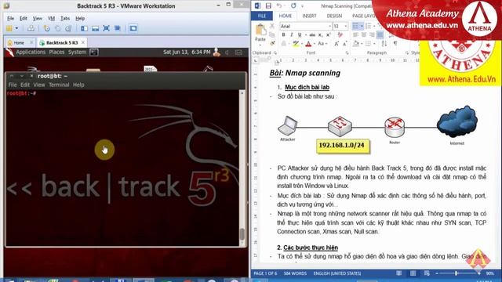Screen dimensions: 502x282
Task: Toggle Justify alignment in Paragraph group
Action: pos(380,34)
